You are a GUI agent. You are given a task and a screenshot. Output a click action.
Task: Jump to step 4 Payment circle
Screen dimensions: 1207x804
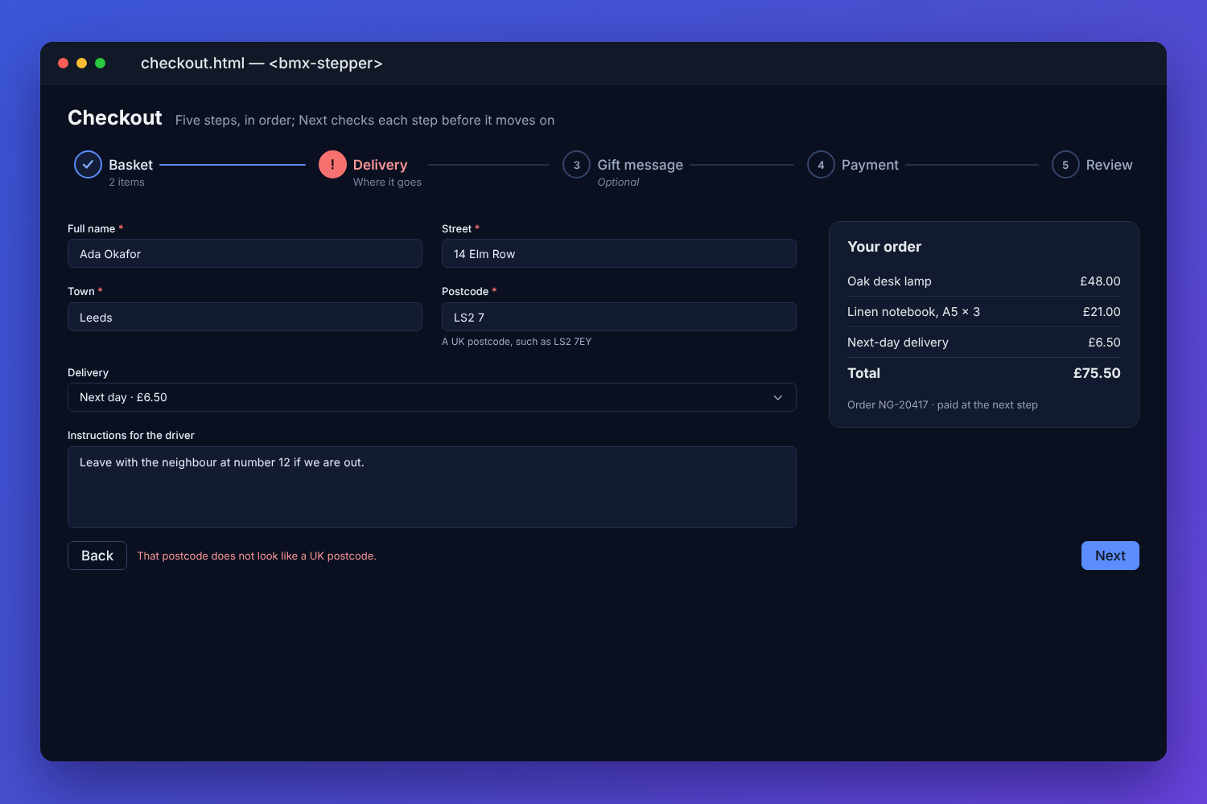[821, 164]
